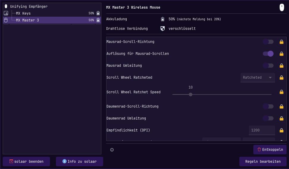Open Regeln bearbeiten
The image size is (289, 169).
coord(263,162)
